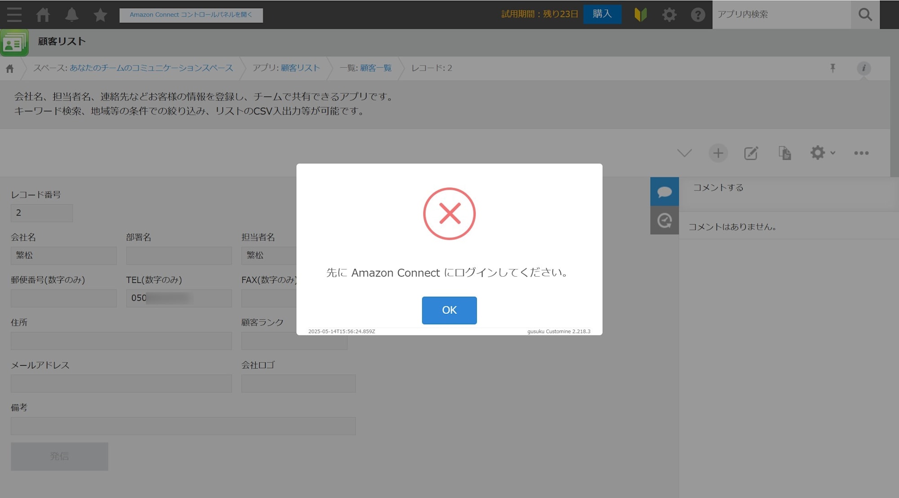Click the 購入 purchase button
Screen dimensions: 899x498
(x=602, y=14)
